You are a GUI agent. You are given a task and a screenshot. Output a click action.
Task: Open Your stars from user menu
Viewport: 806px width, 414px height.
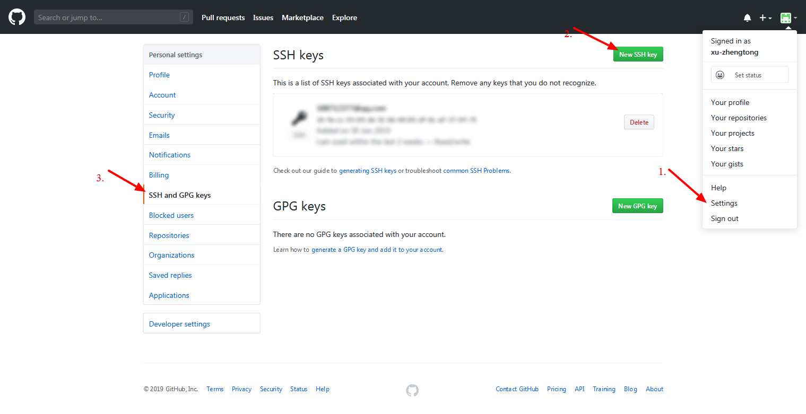[x=727, y=148]
